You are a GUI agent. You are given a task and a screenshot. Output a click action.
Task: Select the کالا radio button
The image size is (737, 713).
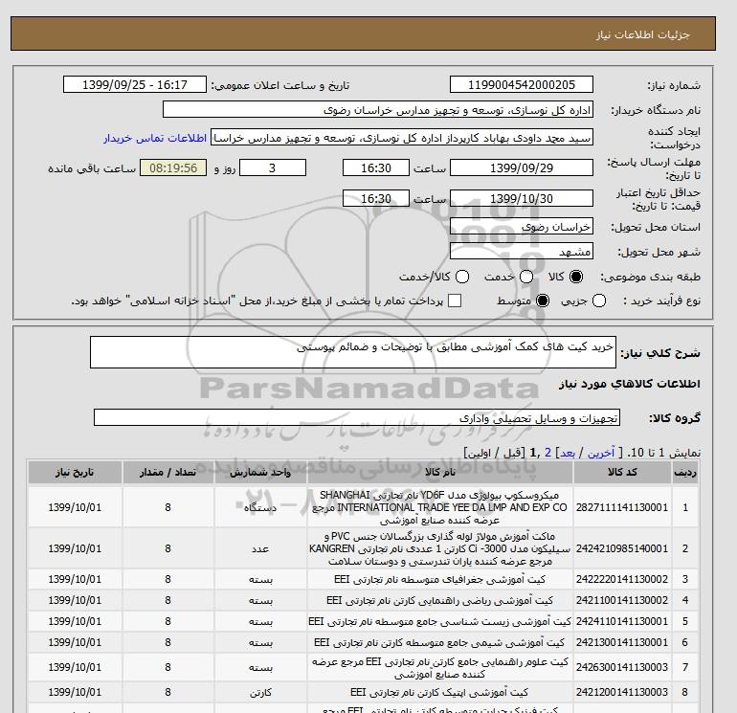(x=576, y=277)
